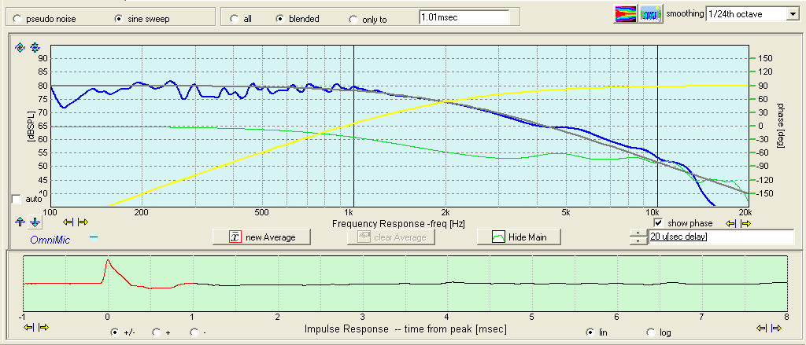Enable the auto scale checkbox
The width and height of the screenshot is (806, 345).
[x=17, y=199]
